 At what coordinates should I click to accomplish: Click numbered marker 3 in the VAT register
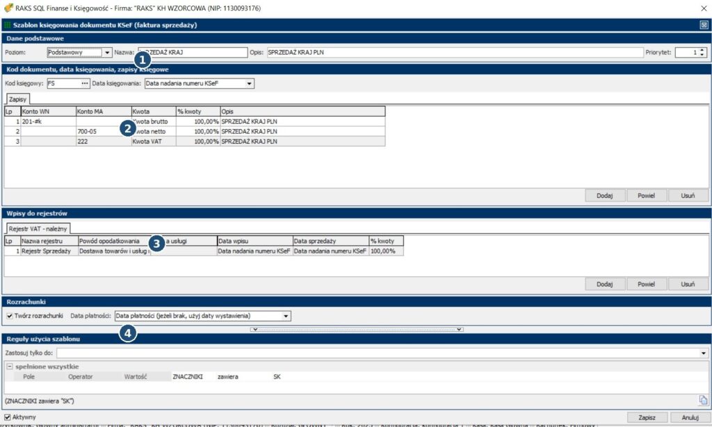tap(157, 243)
